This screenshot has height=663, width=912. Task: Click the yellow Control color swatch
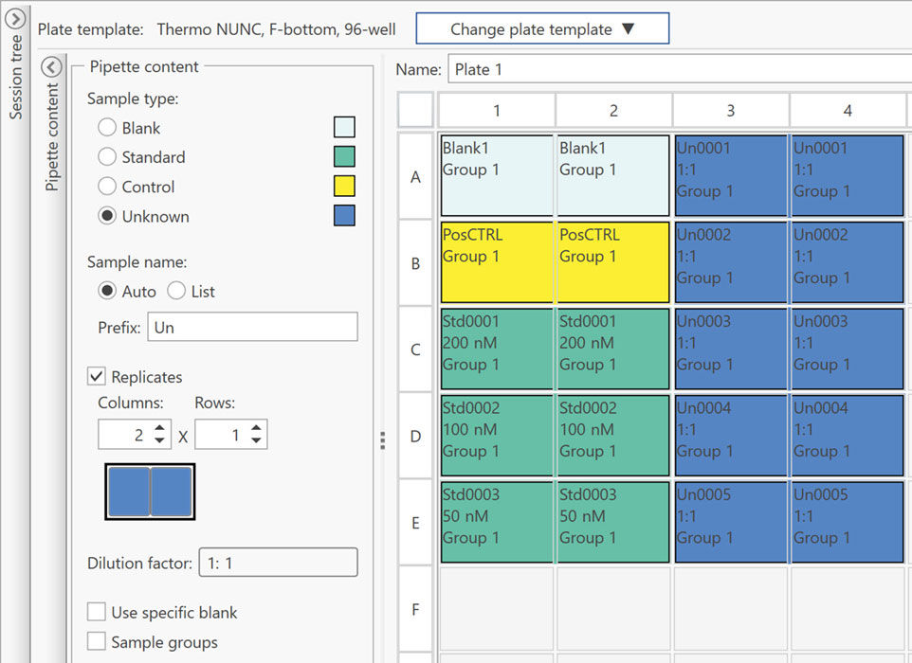click(x=344, y=187)
